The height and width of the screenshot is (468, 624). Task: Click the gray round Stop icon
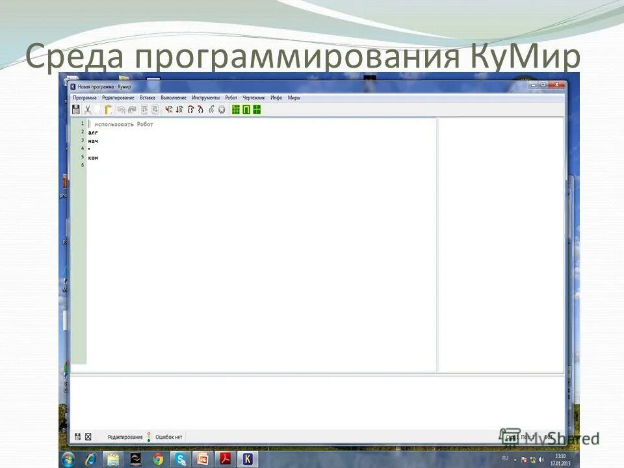222,109
